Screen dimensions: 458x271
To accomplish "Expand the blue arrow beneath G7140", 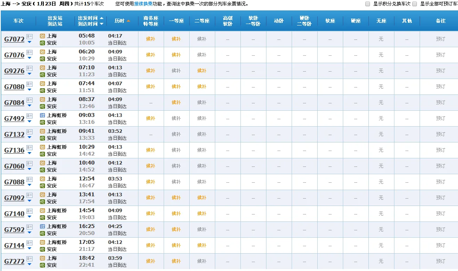I will click(29, 217).
